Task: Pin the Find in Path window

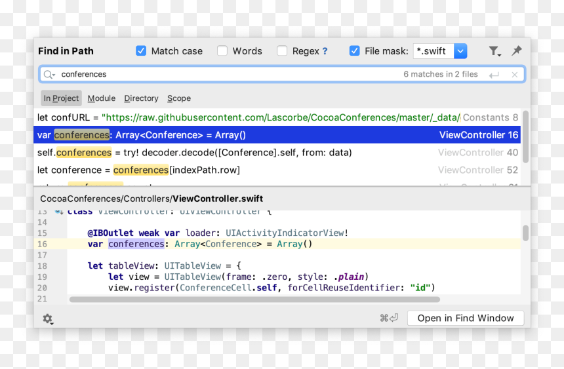Action: [517, 51]
